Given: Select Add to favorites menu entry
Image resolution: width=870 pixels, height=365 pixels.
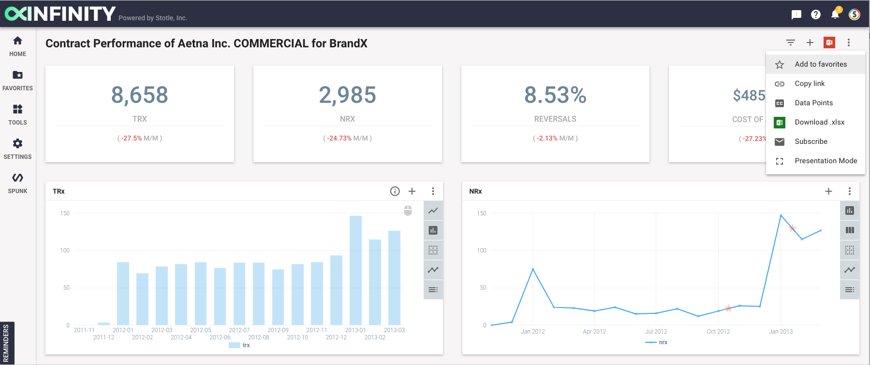Looking at the screenshot, I should 815,64.
